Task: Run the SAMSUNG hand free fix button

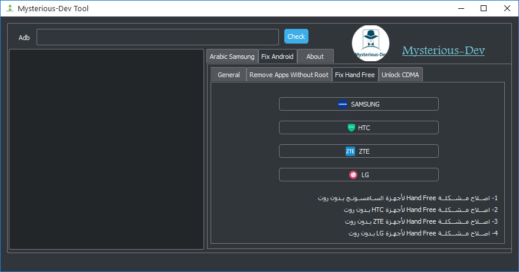Action: 359,104
